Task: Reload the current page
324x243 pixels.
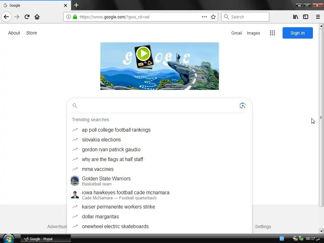Action: 27,17
